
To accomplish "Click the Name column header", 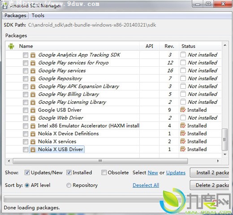I will (x=26, y=46).
